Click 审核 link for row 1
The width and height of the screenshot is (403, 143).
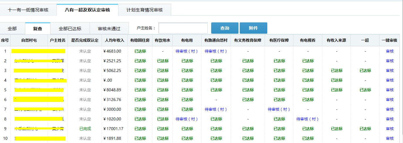(390, 51)
